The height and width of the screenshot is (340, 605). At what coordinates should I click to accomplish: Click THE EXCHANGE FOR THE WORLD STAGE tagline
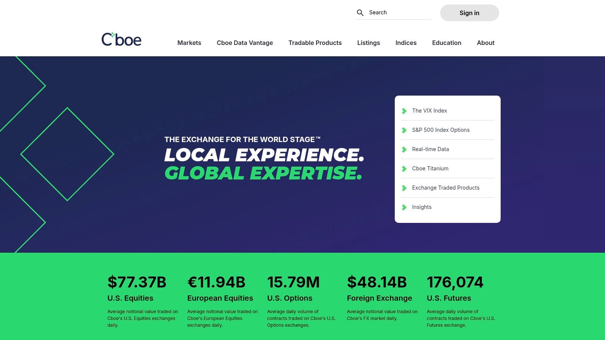242,139
